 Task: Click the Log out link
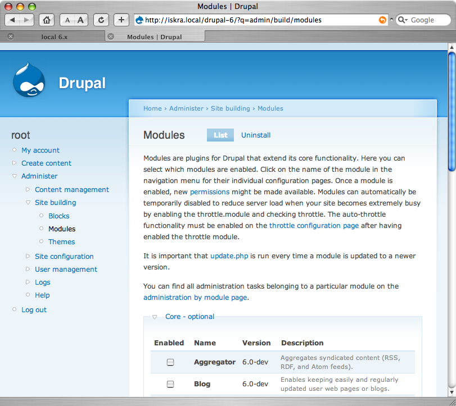[34, 310]
